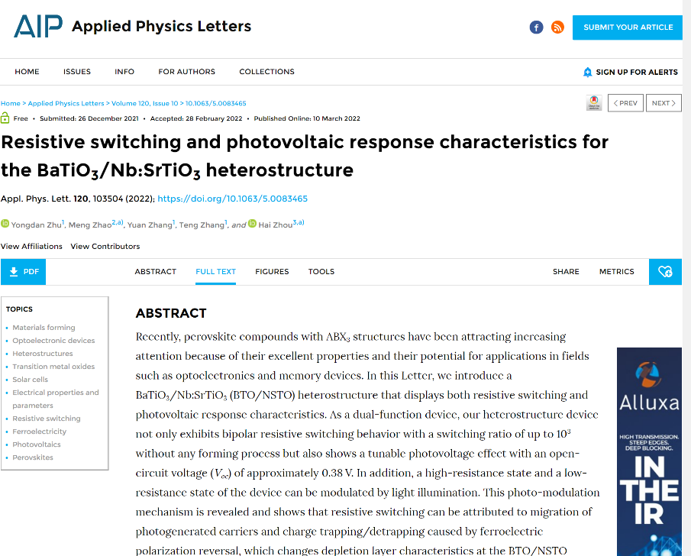The width and height of the screenshot is (691, 556).
Task: Click the AIP logo
Action: [37, 27]
